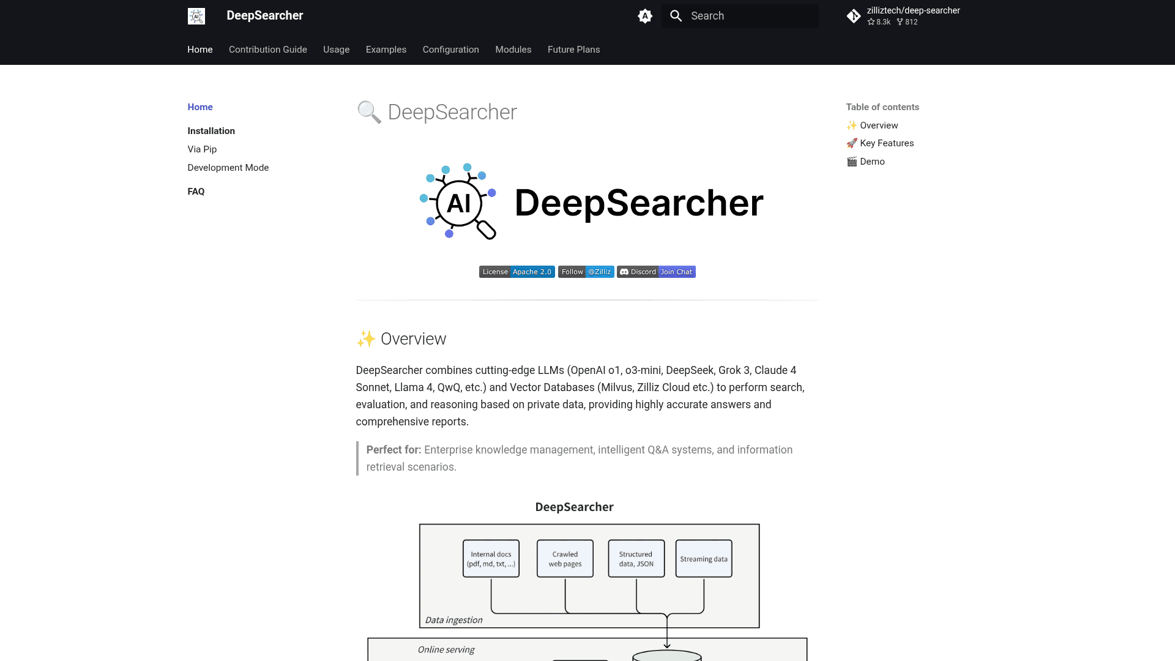This screenshot has width=1175, height=661.
Task: Click the Overview section heading
Action: coord(401,339)
